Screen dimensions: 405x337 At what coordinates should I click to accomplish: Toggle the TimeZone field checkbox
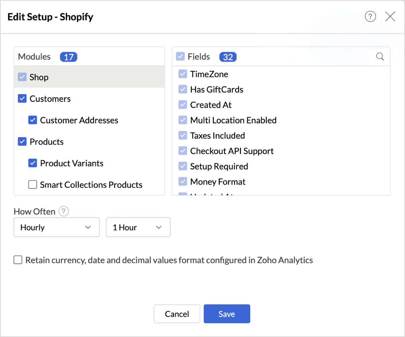[x=183, y=74]
